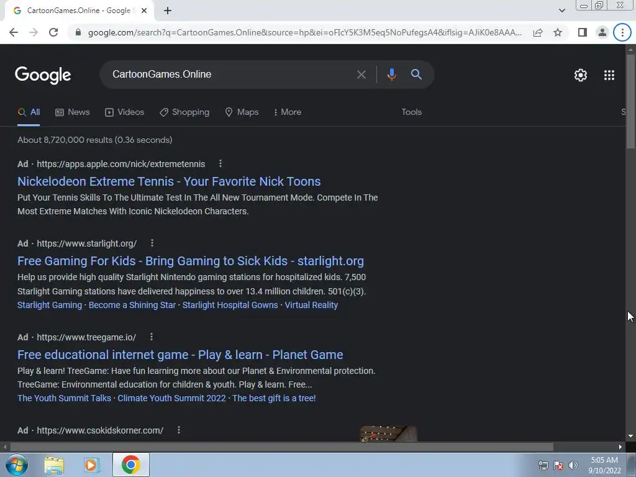Click the https://www.treegame.io/ ad URL text
Image resolution: width=636 pixels, height=477 pixels.
click(x=86, y=337)
